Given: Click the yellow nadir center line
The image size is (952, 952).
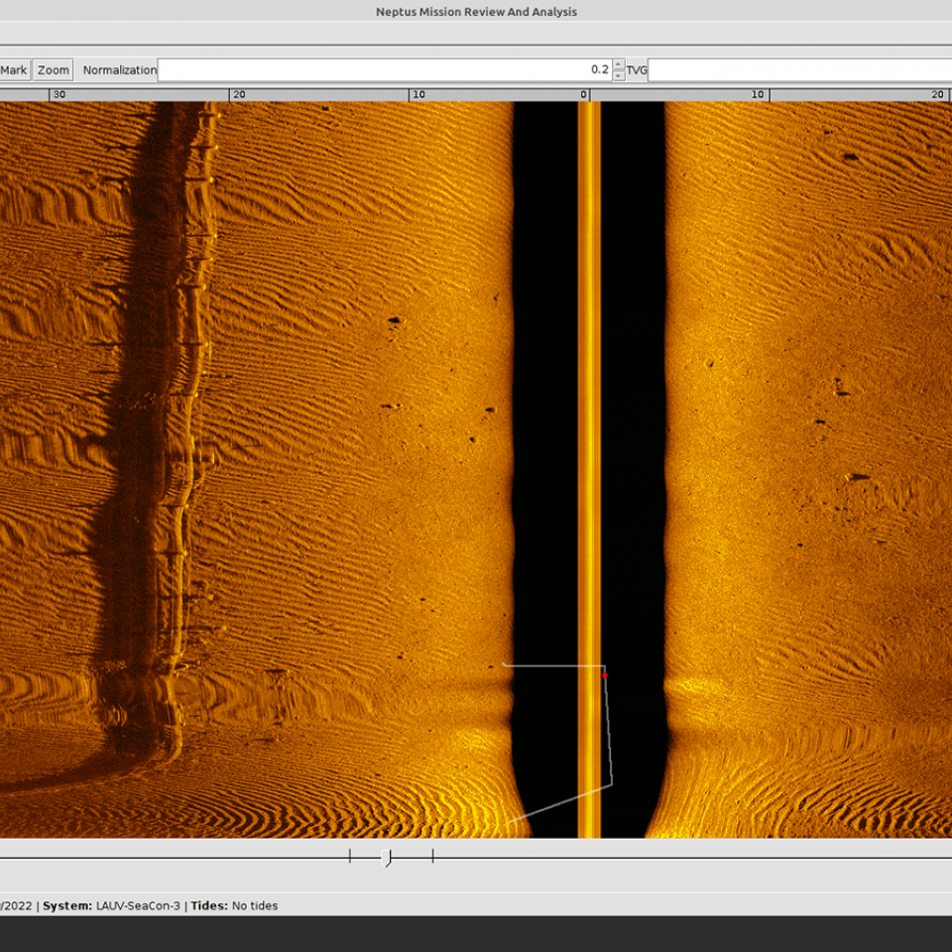Looking at the screenshot, I should click(589, 397).
